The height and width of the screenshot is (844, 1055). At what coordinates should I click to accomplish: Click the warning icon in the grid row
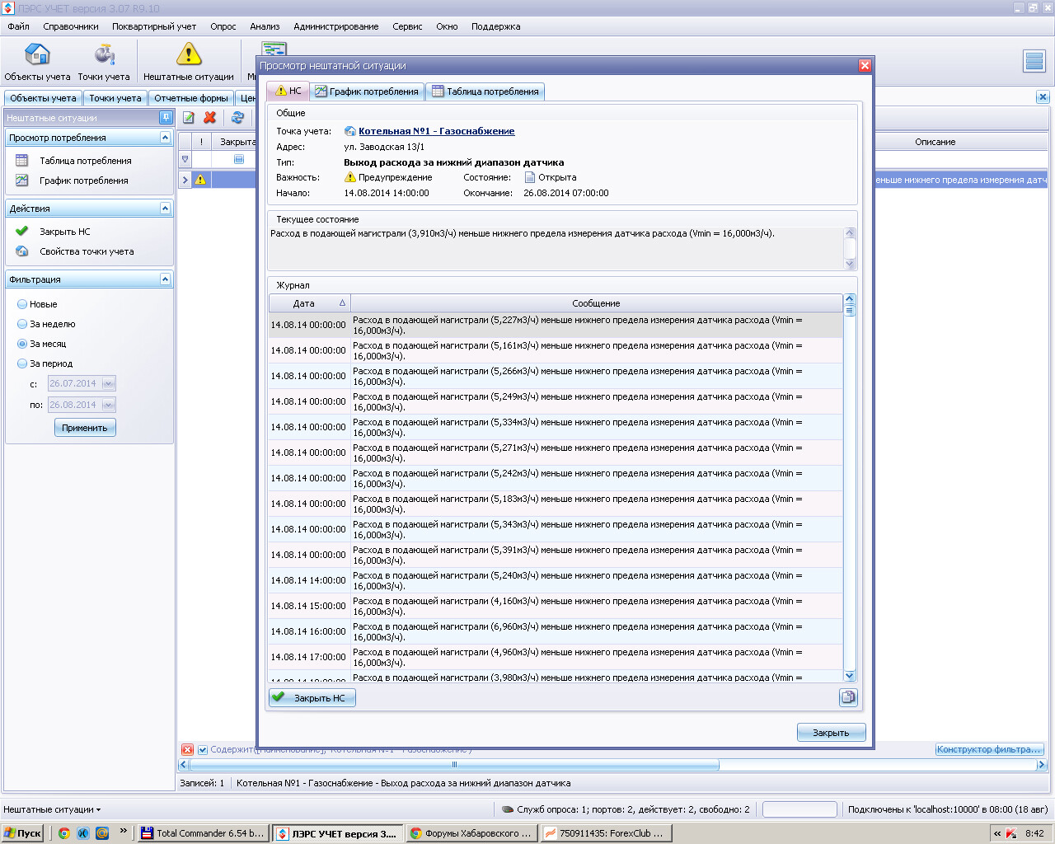(200, 180)
